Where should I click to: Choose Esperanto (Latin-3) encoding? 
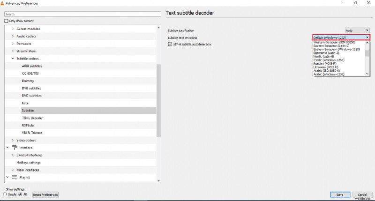point(326,53)
